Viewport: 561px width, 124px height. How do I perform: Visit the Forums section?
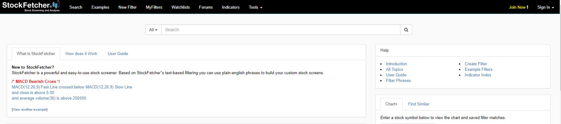206,7
